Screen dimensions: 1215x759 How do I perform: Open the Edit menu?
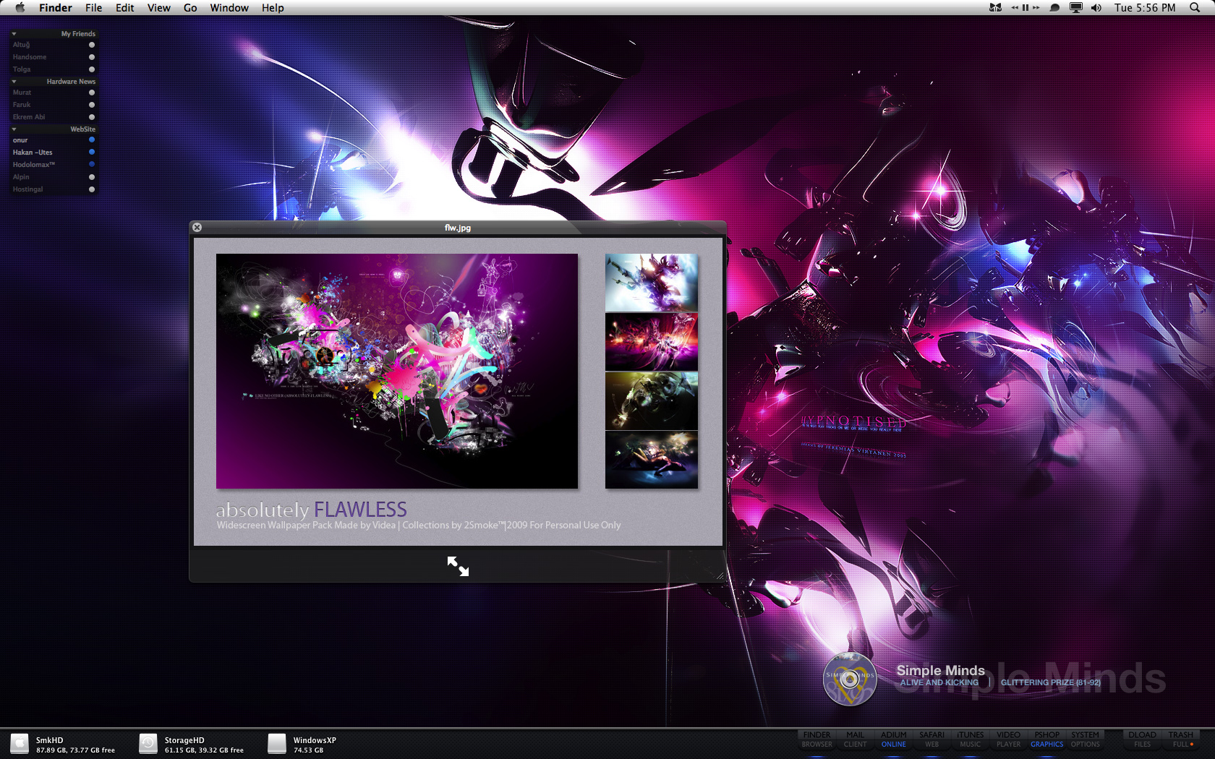tap(125, 8)
